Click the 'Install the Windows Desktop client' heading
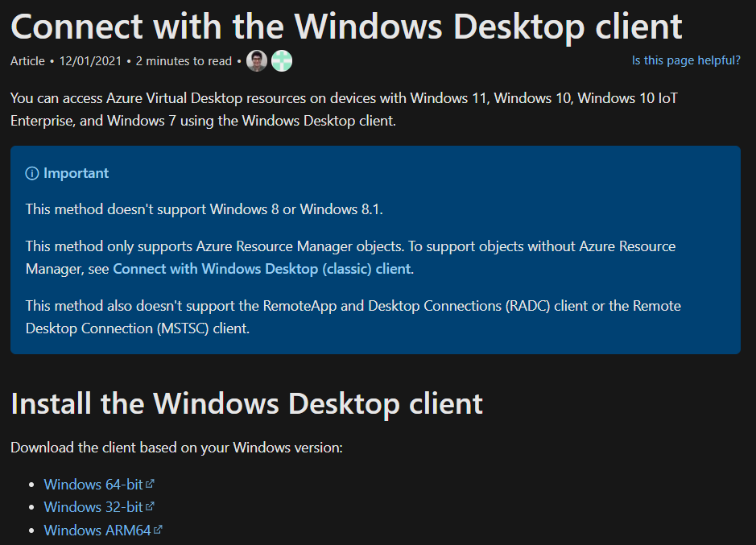The image size is (756, 545). (x=247, y=403)
